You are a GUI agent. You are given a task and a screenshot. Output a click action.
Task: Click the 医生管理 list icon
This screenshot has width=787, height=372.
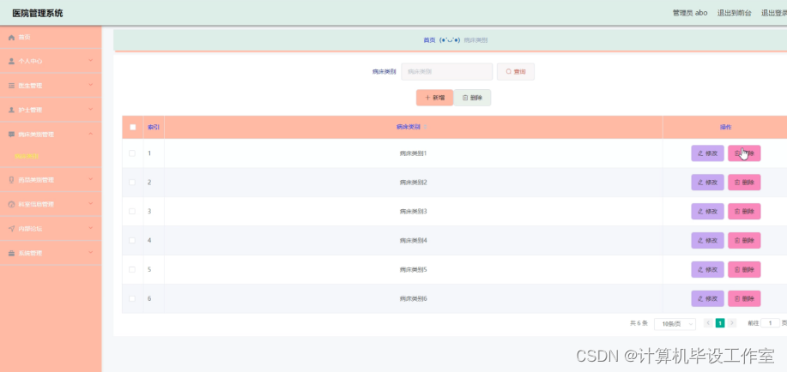click(x=11, y=86)
